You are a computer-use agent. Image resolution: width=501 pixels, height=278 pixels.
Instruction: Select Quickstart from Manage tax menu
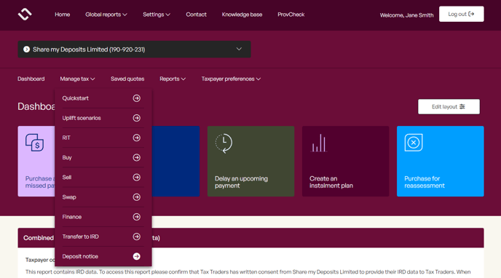103,98
